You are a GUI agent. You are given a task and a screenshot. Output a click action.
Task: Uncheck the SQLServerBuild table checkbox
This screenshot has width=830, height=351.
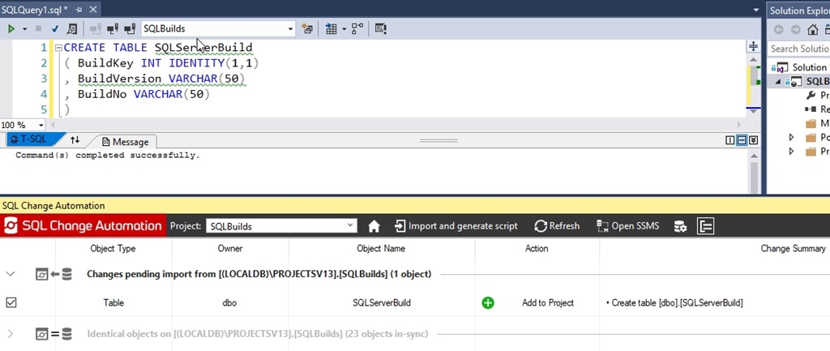[x=11, y=302]
